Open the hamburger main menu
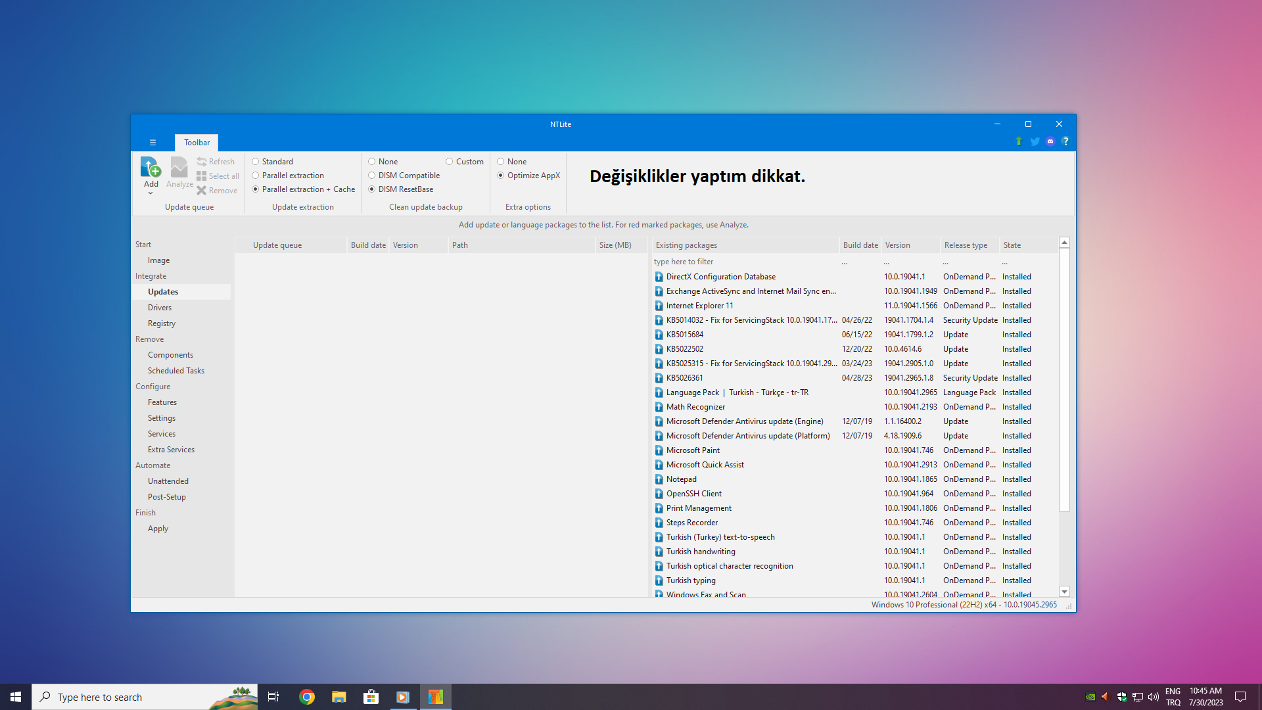The image size is (1262, 710). (x=152, y=143)
